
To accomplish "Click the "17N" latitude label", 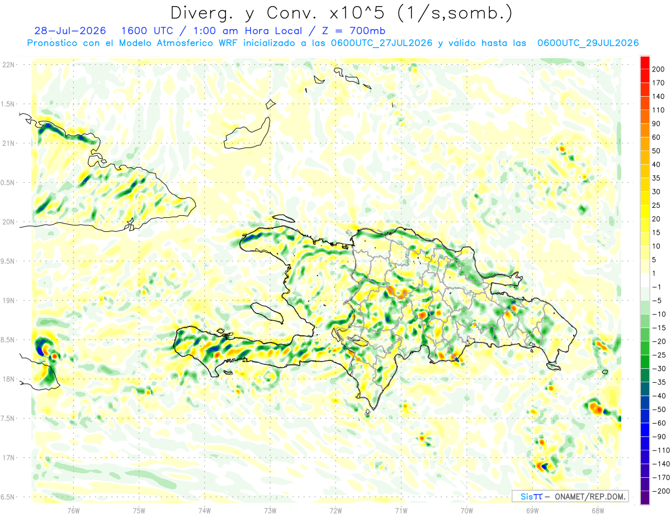I will [8, 458].
